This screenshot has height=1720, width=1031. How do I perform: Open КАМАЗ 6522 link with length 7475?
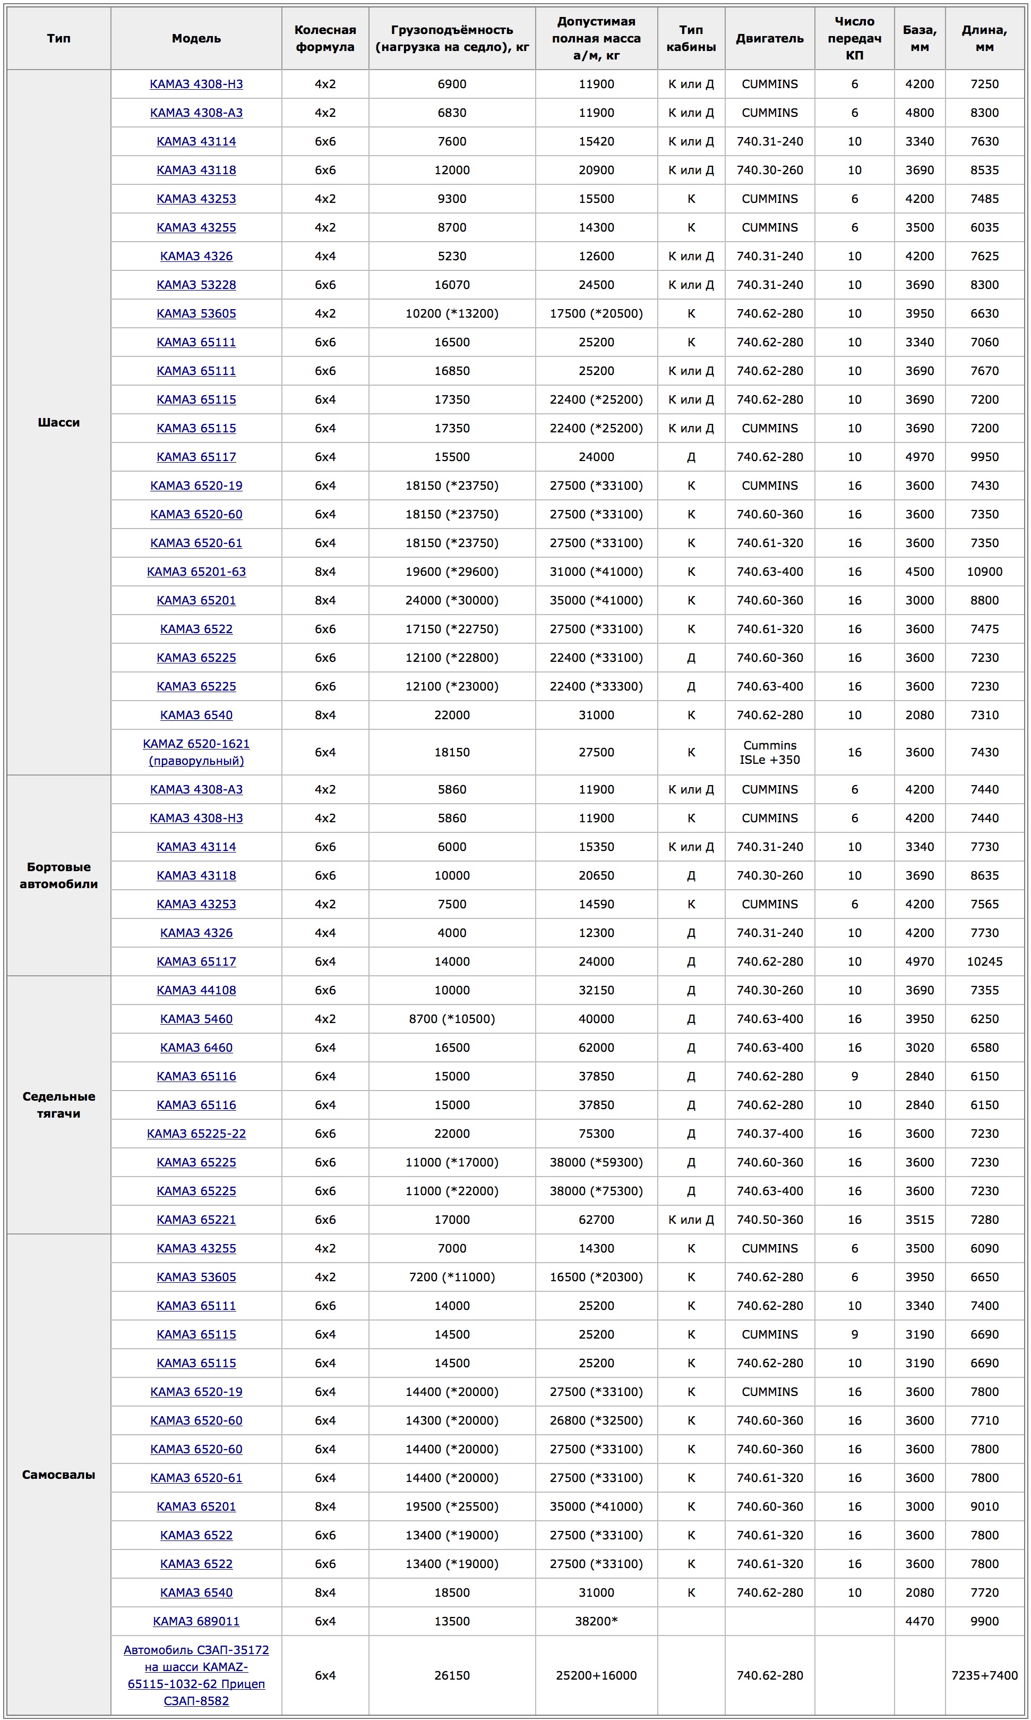pos(196,629)
